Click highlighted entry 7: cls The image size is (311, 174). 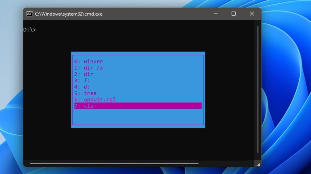(138, 106)
